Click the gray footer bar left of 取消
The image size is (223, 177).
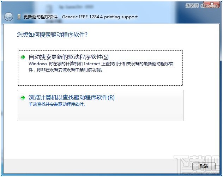pos(97,166)
